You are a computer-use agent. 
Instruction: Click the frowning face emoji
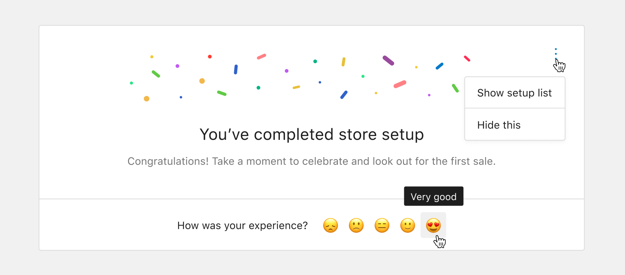356,225
